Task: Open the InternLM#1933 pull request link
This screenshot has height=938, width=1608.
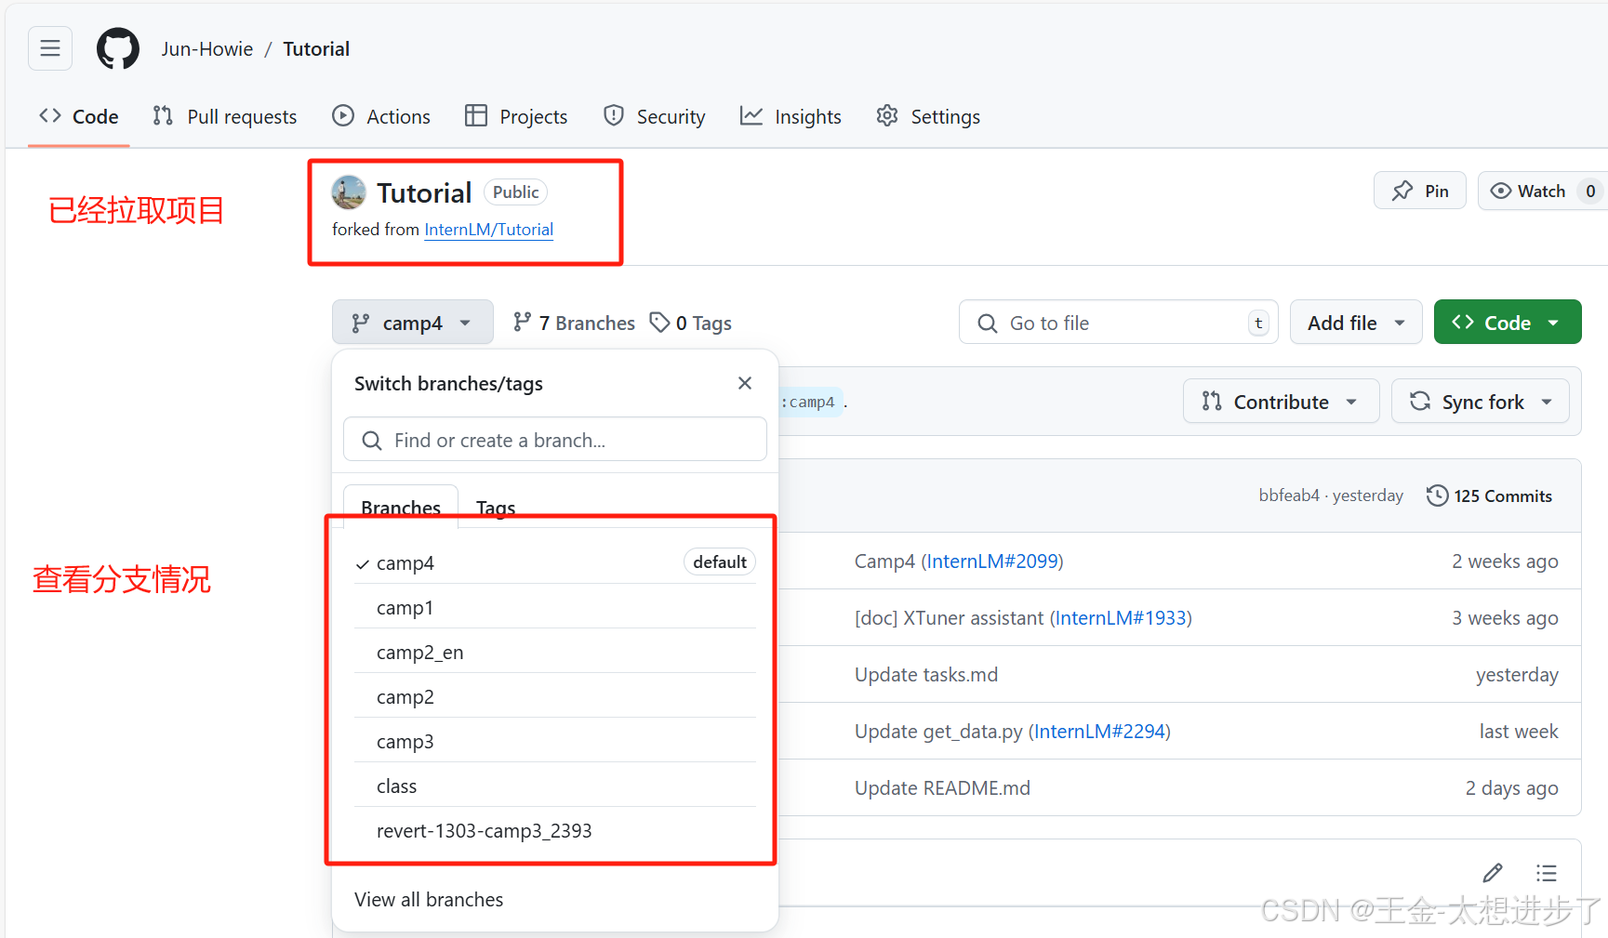Action: point(1121,618)
